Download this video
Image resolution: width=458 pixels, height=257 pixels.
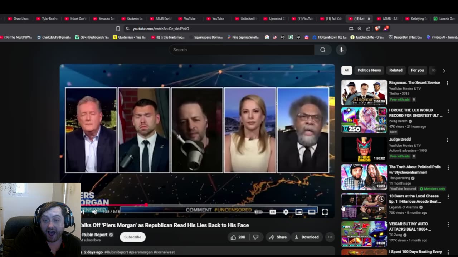point(307,237)
